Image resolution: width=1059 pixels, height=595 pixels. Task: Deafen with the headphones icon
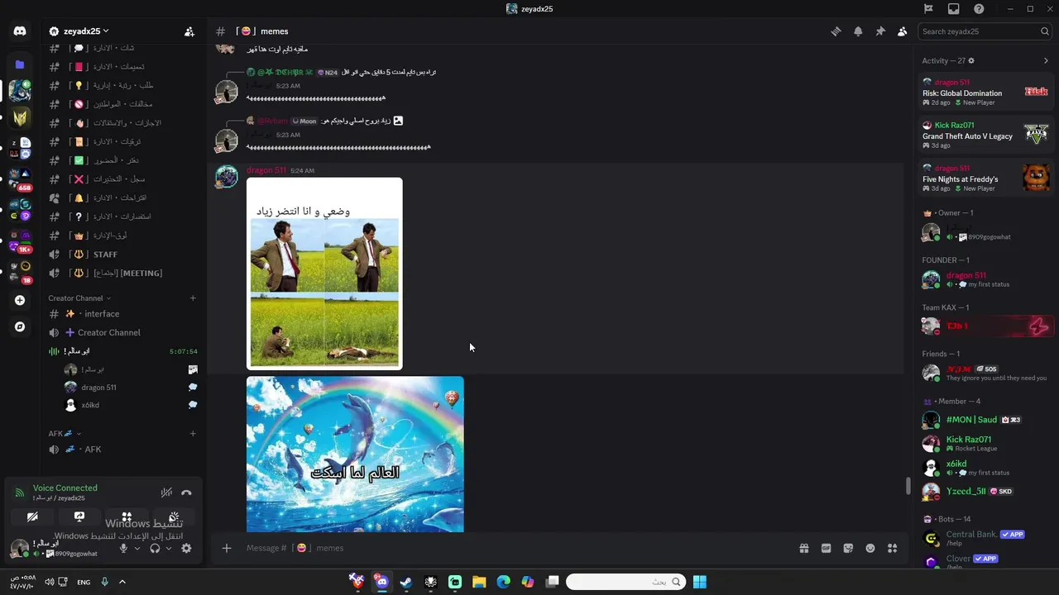[x=155, y=548]
